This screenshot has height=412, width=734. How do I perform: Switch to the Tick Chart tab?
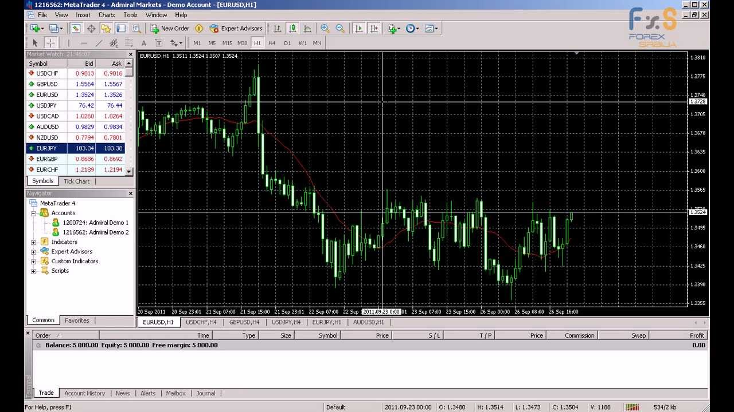[76, 181]
